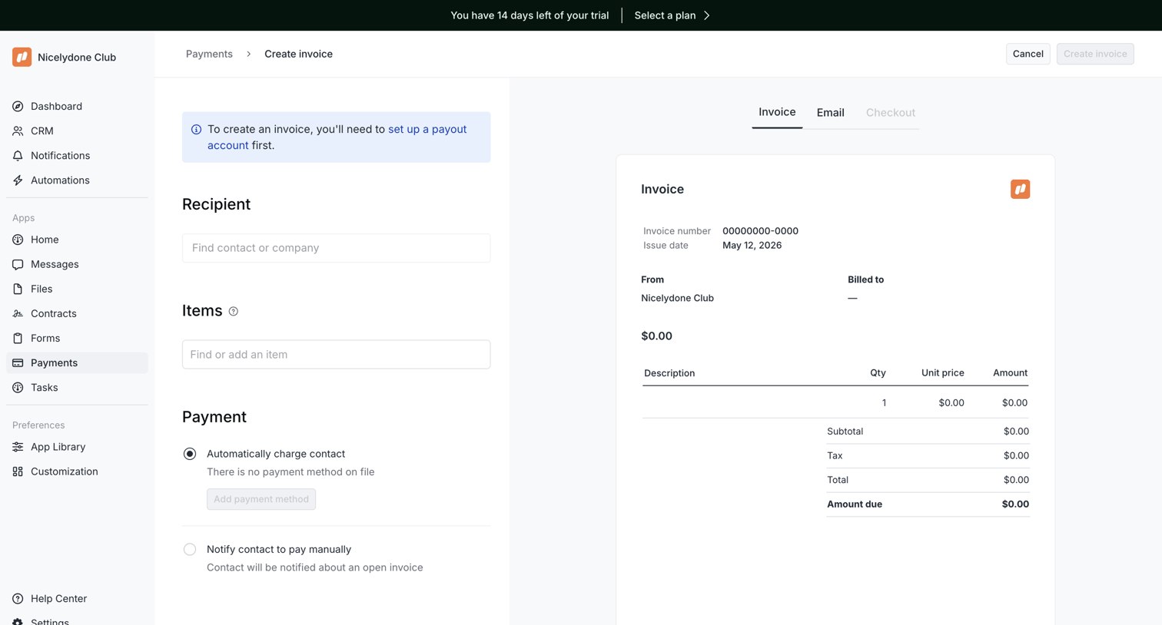The image size is (1162, 625).
Task: Click the Select a plan link
Action: point(665,15)
